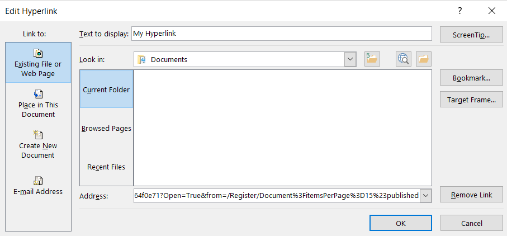Image resolution: width=507 pixels, height=236 pixels.
Task: Switch to E-mail Address link type
Action: pos(38,181)
